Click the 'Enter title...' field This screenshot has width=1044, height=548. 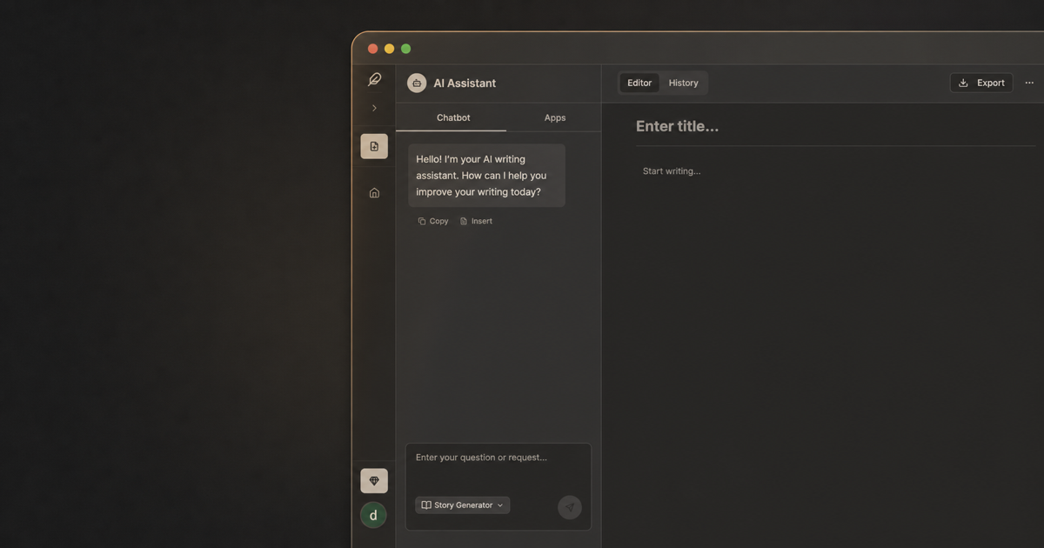pos(835,126)
